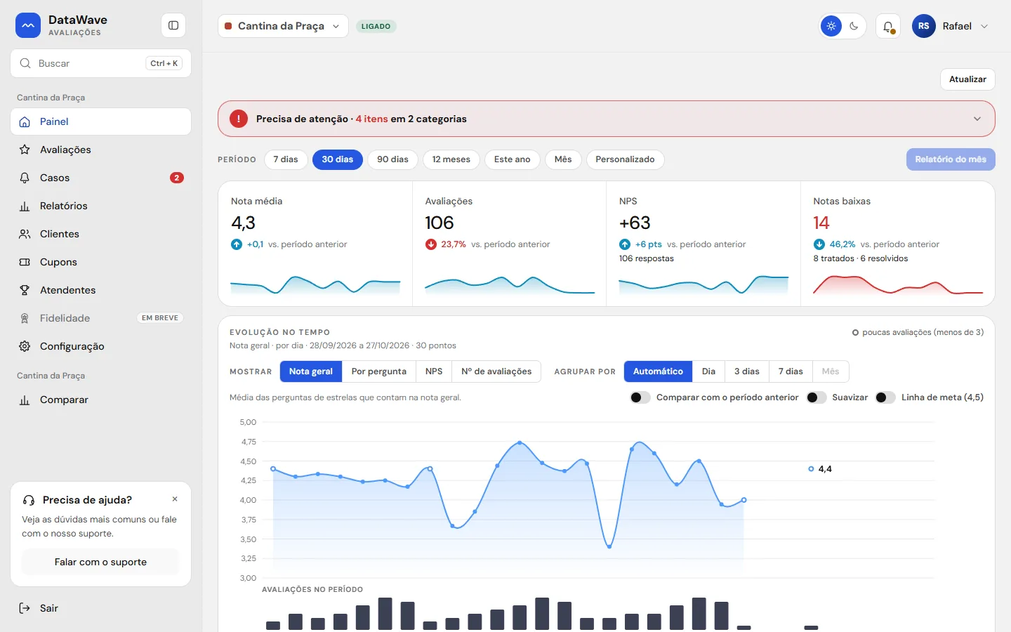Open the Cantina da Praça store dropdown
Image resolution: width=1011 pixels, height=632 pixels.
(283, 26)
